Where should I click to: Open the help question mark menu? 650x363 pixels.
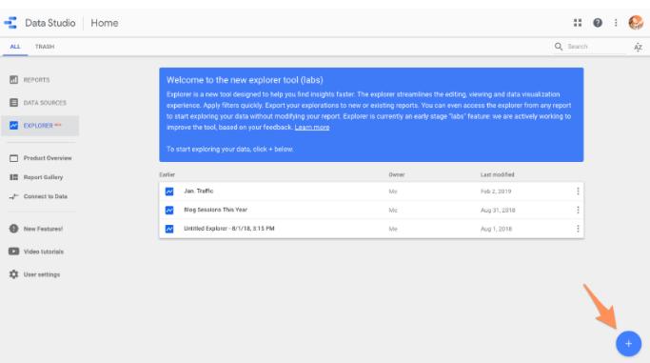pos(598,23)
